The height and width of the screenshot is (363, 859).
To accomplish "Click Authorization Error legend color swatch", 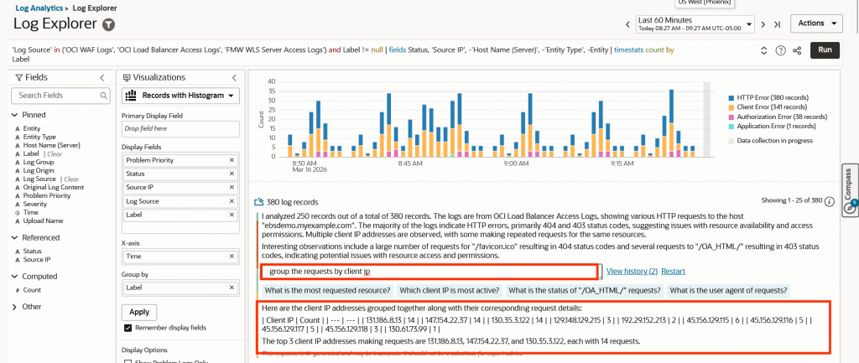I will (731, 117).
